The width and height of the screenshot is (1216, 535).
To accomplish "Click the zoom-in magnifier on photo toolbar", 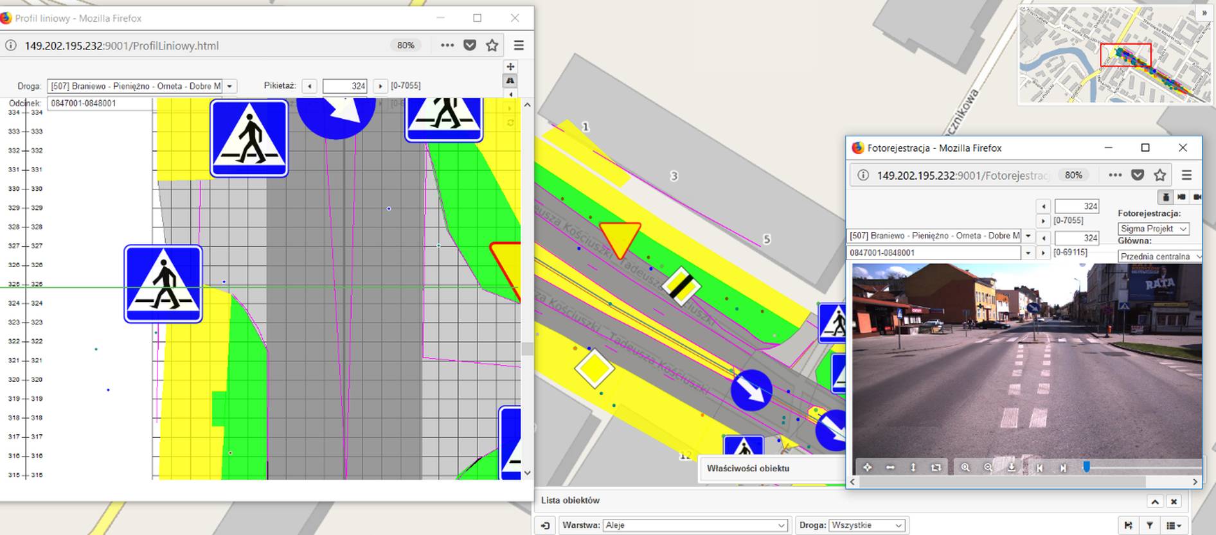I will (x=965, y=468).
